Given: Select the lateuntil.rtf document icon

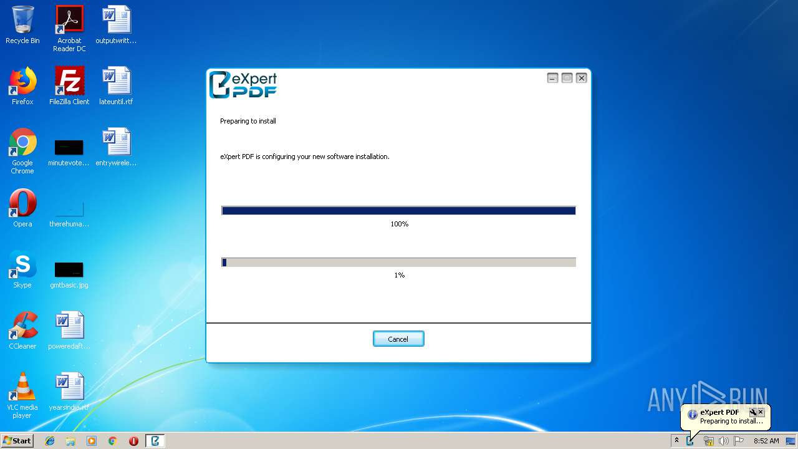Looking at the screenshot, I should click(116, 86).
